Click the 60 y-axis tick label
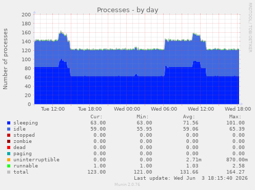The width and height of the screenshot is (255, 190). 28,77
